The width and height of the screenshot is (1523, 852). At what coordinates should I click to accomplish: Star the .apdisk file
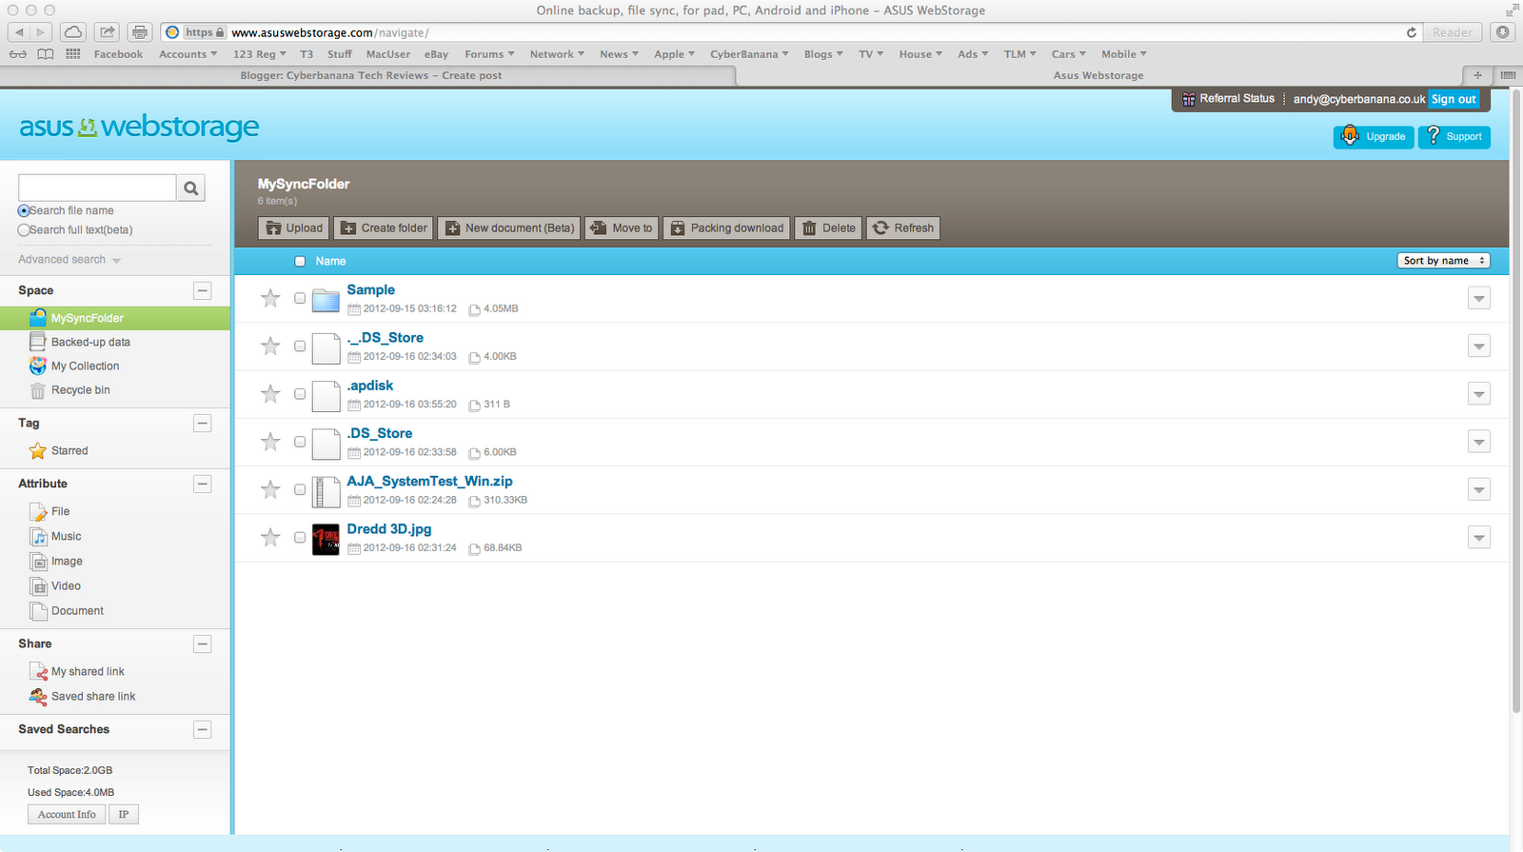(x=270, y=393)
